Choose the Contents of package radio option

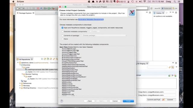(62, 35)
